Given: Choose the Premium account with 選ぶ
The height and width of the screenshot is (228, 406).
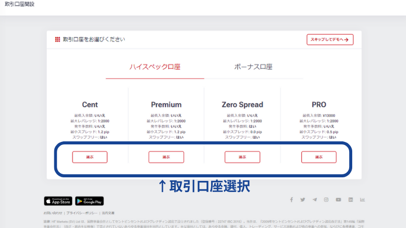Looking at the screenshot, I should click(166, 157).
